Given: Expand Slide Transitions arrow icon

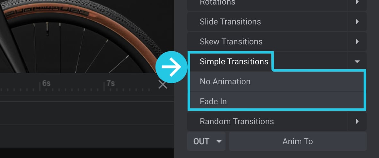Looking at the screenshot, I should click(357, 22).
